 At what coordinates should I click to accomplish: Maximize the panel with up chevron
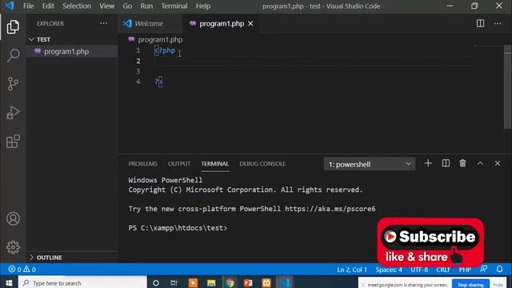pyautogui.click(x=480, y=163)
